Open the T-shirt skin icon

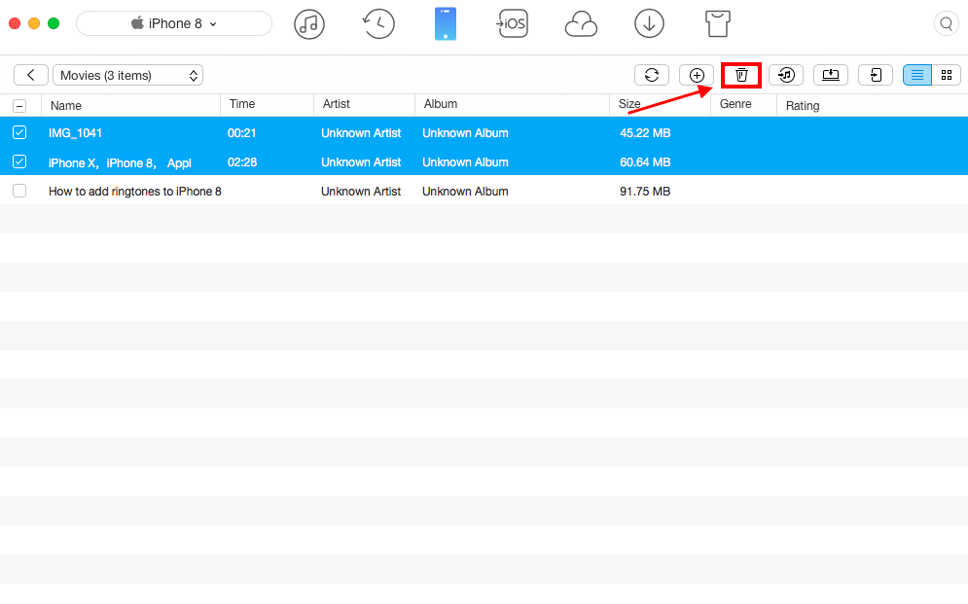[717, 24]
